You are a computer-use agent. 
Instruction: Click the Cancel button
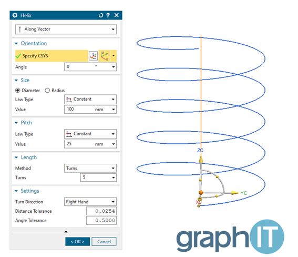point(104,242)
